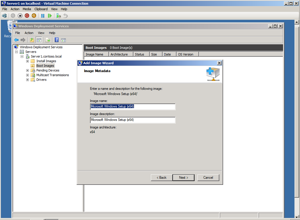Open the File menu in Windows Deployment Services

click(17, 33)
